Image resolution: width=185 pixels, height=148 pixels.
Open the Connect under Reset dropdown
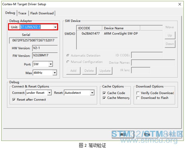[49, 93]
